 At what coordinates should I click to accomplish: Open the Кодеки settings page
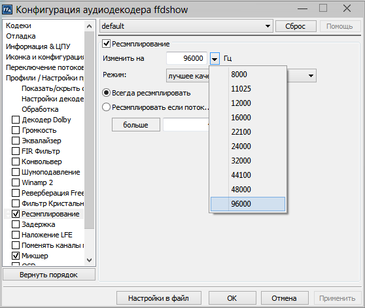(x=18, y=26)
